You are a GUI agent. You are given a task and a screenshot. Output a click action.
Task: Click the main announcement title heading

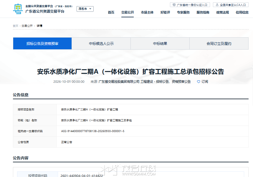coord(130,72)
